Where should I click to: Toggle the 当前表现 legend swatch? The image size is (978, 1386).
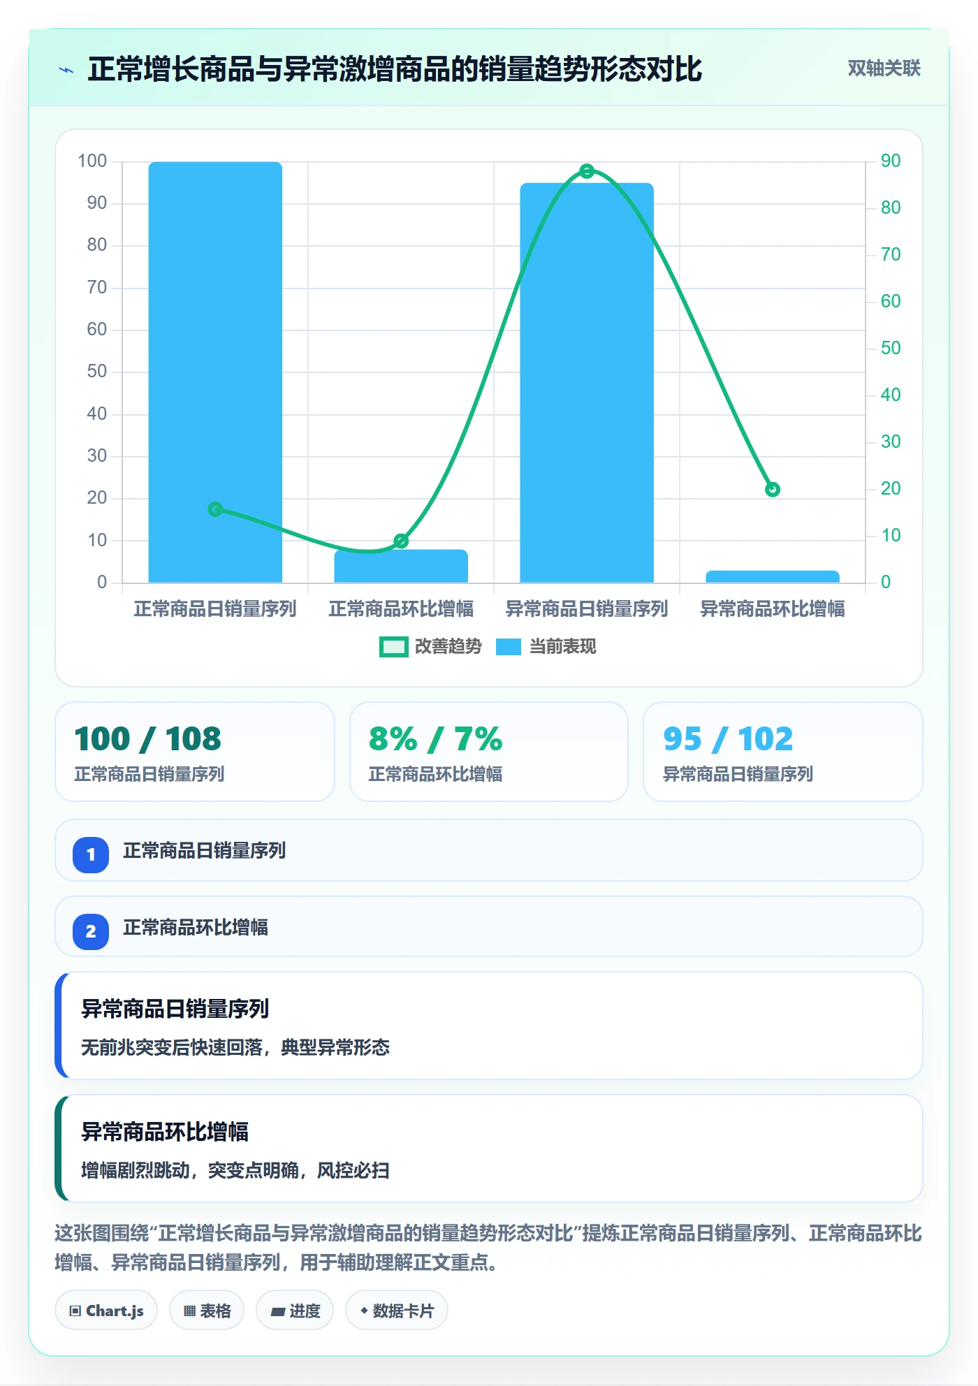pyautogui.click(x=509, y=647)
